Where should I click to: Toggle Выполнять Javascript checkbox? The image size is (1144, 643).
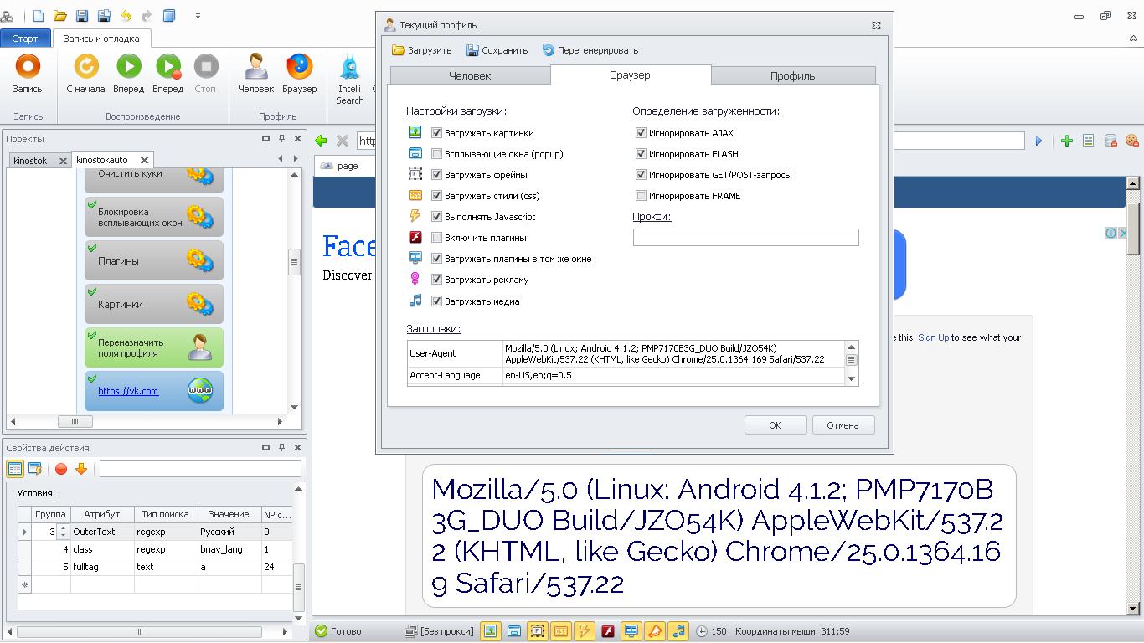pos(436,217)
